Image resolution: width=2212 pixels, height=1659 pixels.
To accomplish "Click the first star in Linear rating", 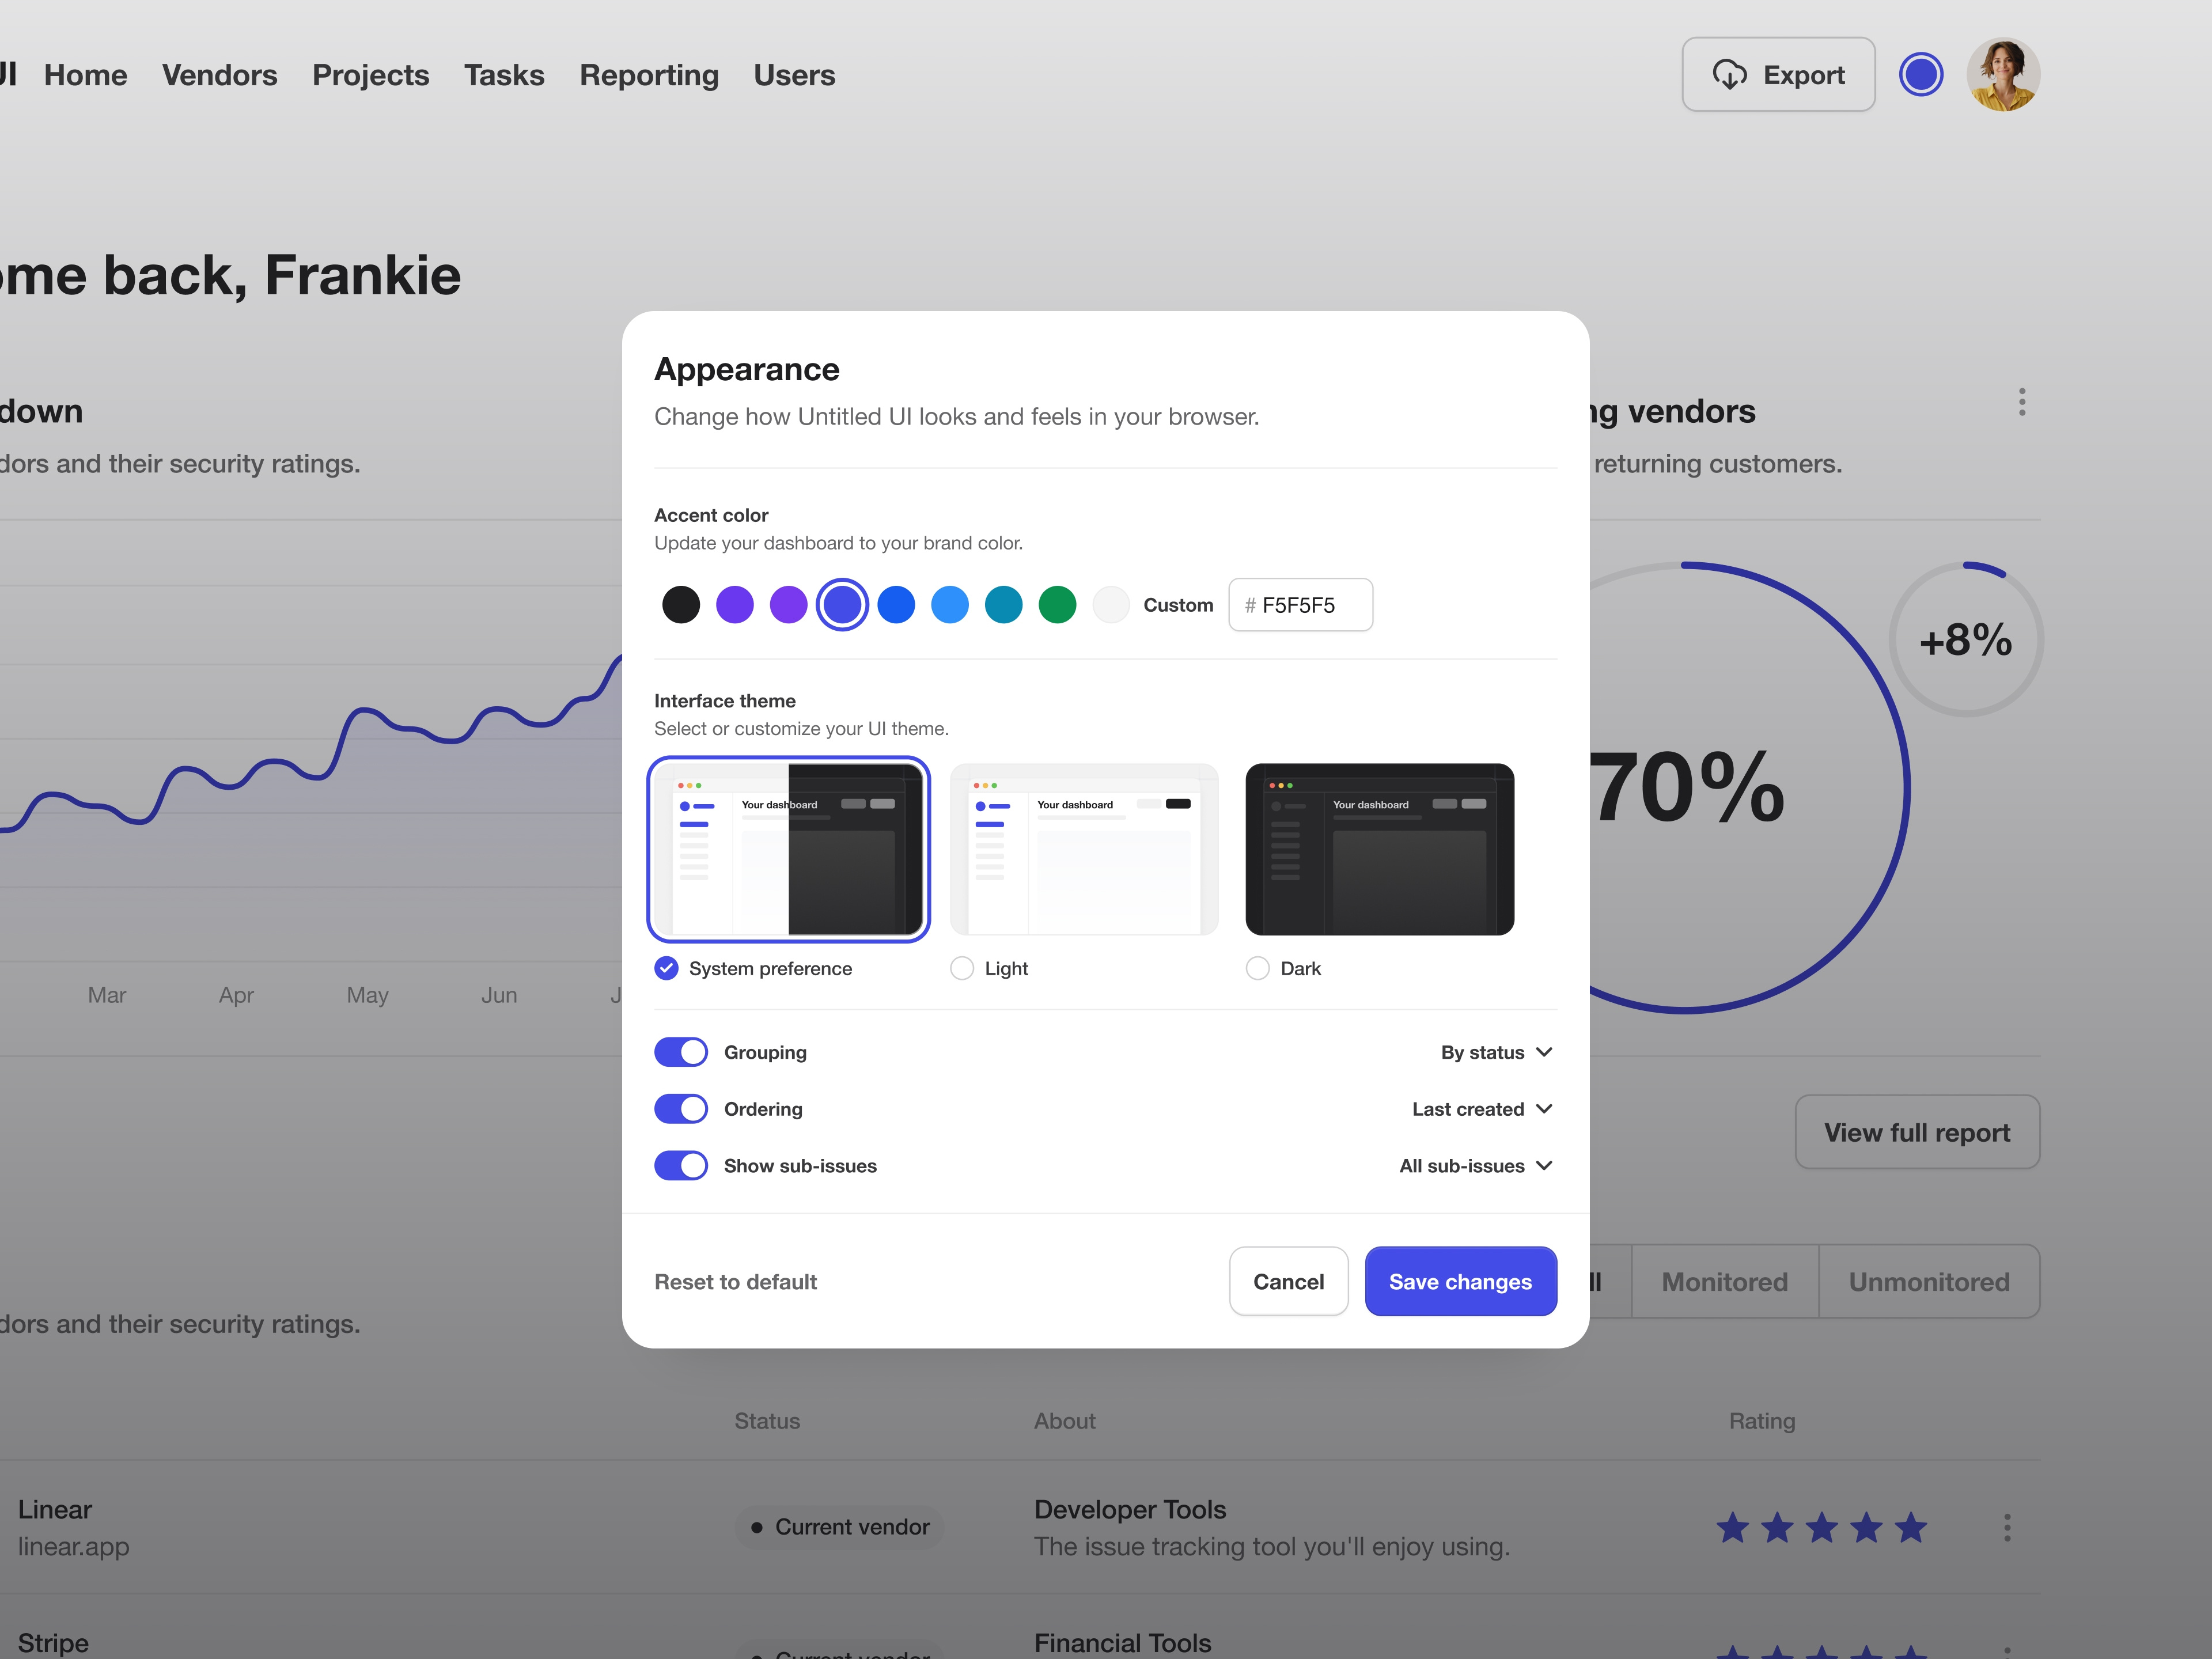I will click(x=1732, y=1527).
